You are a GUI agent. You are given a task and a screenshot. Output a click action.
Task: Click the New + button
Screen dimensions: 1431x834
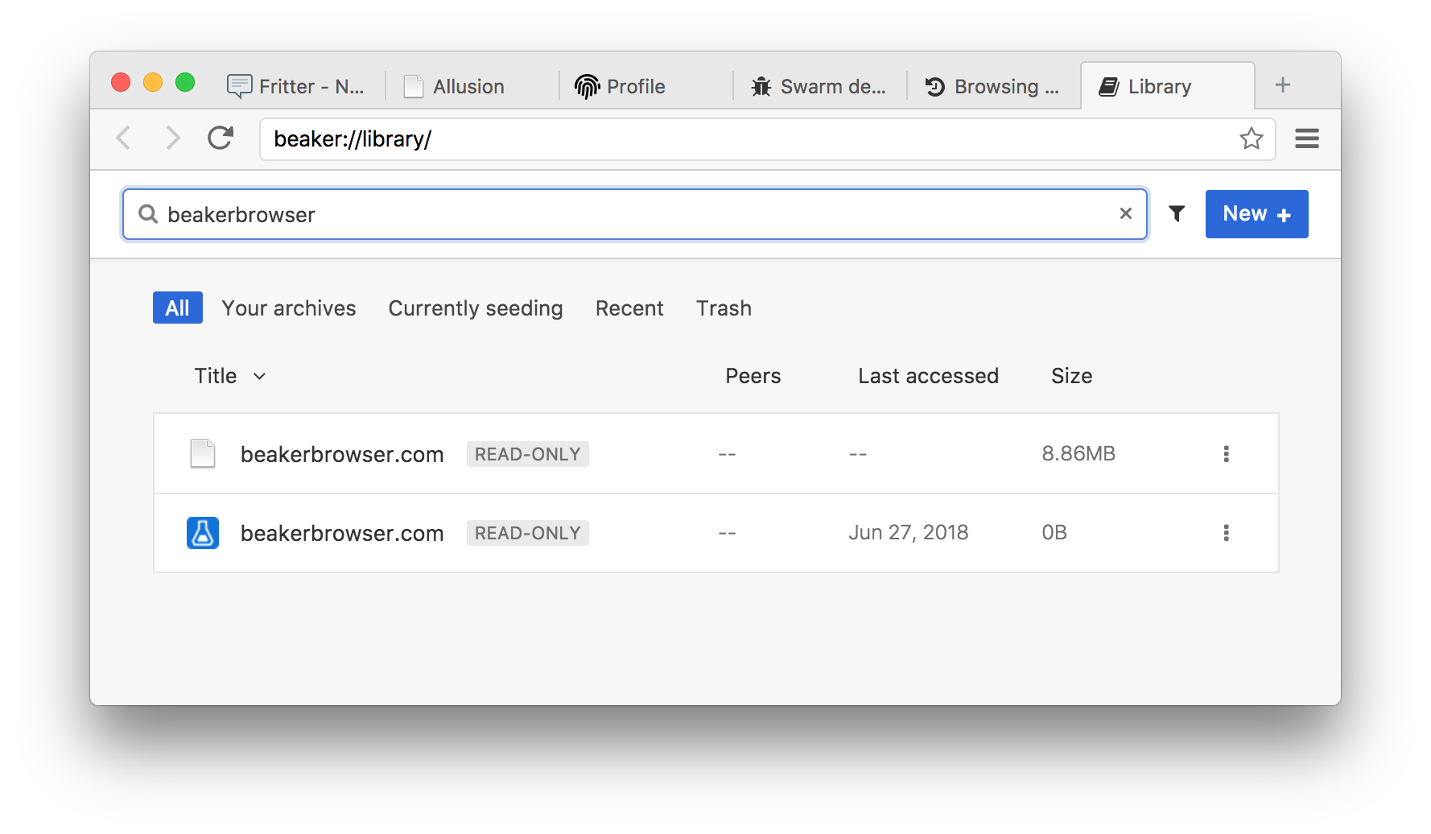[x=1256, y=213]
